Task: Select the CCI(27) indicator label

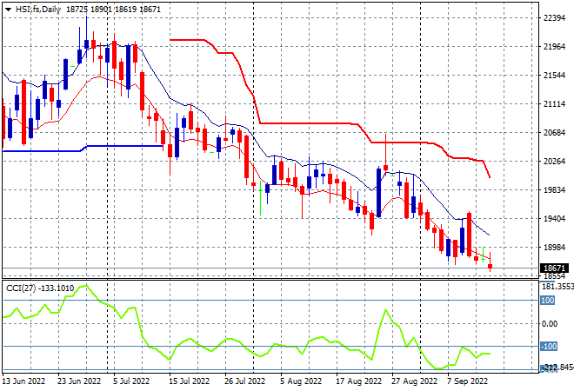Action: pyautogui.click(x=23, y=286)
